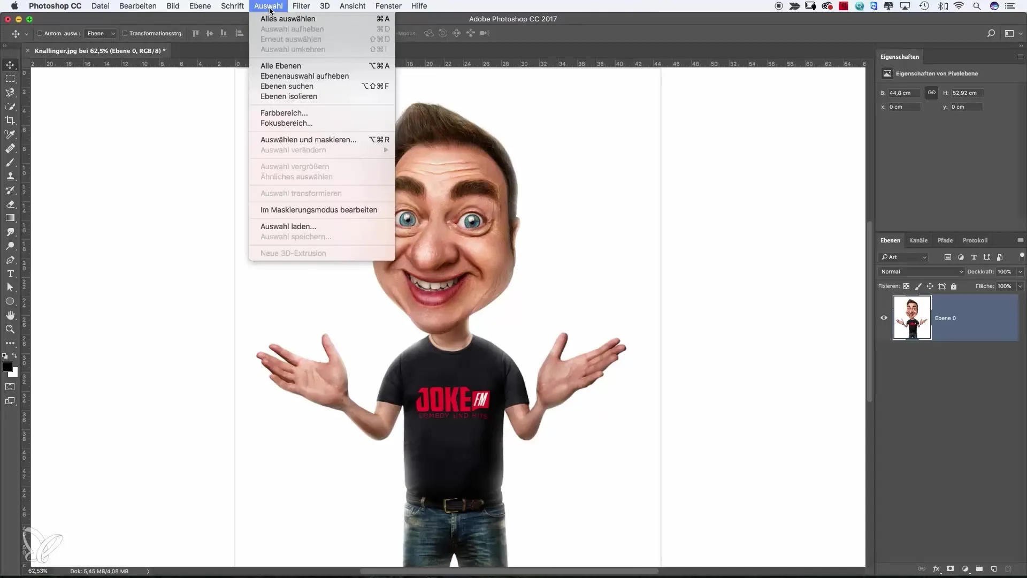Image resolution: width=1027 pixels, height=578 pixels.
Task: Open the Ebenen panel options menu
Action: 1020,240
